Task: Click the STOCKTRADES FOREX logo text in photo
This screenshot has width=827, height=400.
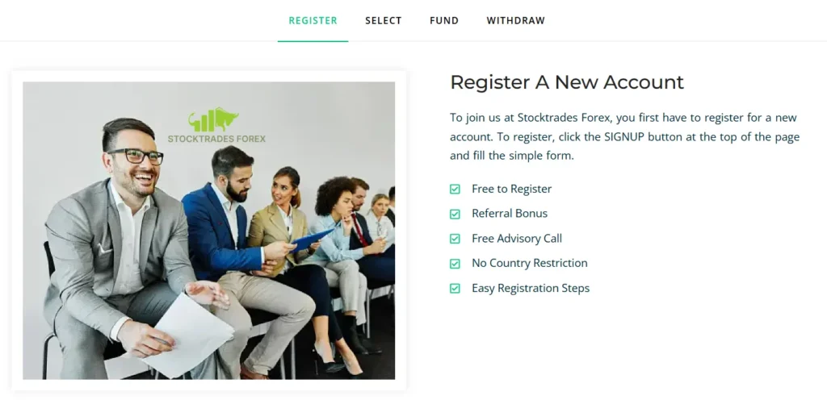Action: point(216,139)
